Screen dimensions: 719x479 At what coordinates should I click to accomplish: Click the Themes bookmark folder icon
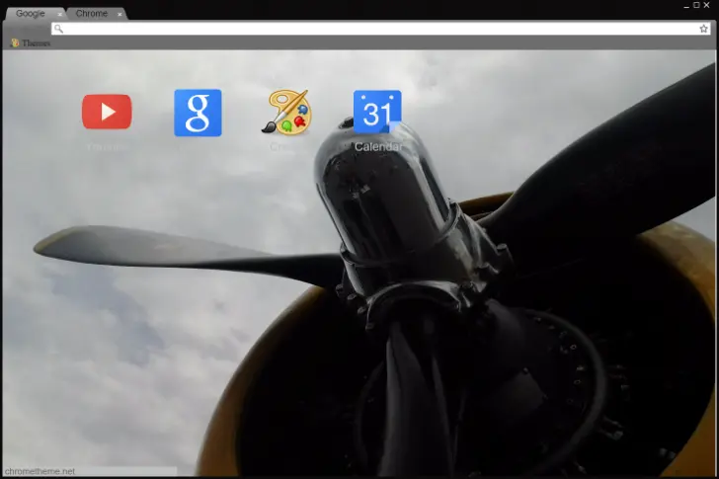pos(15,43)
